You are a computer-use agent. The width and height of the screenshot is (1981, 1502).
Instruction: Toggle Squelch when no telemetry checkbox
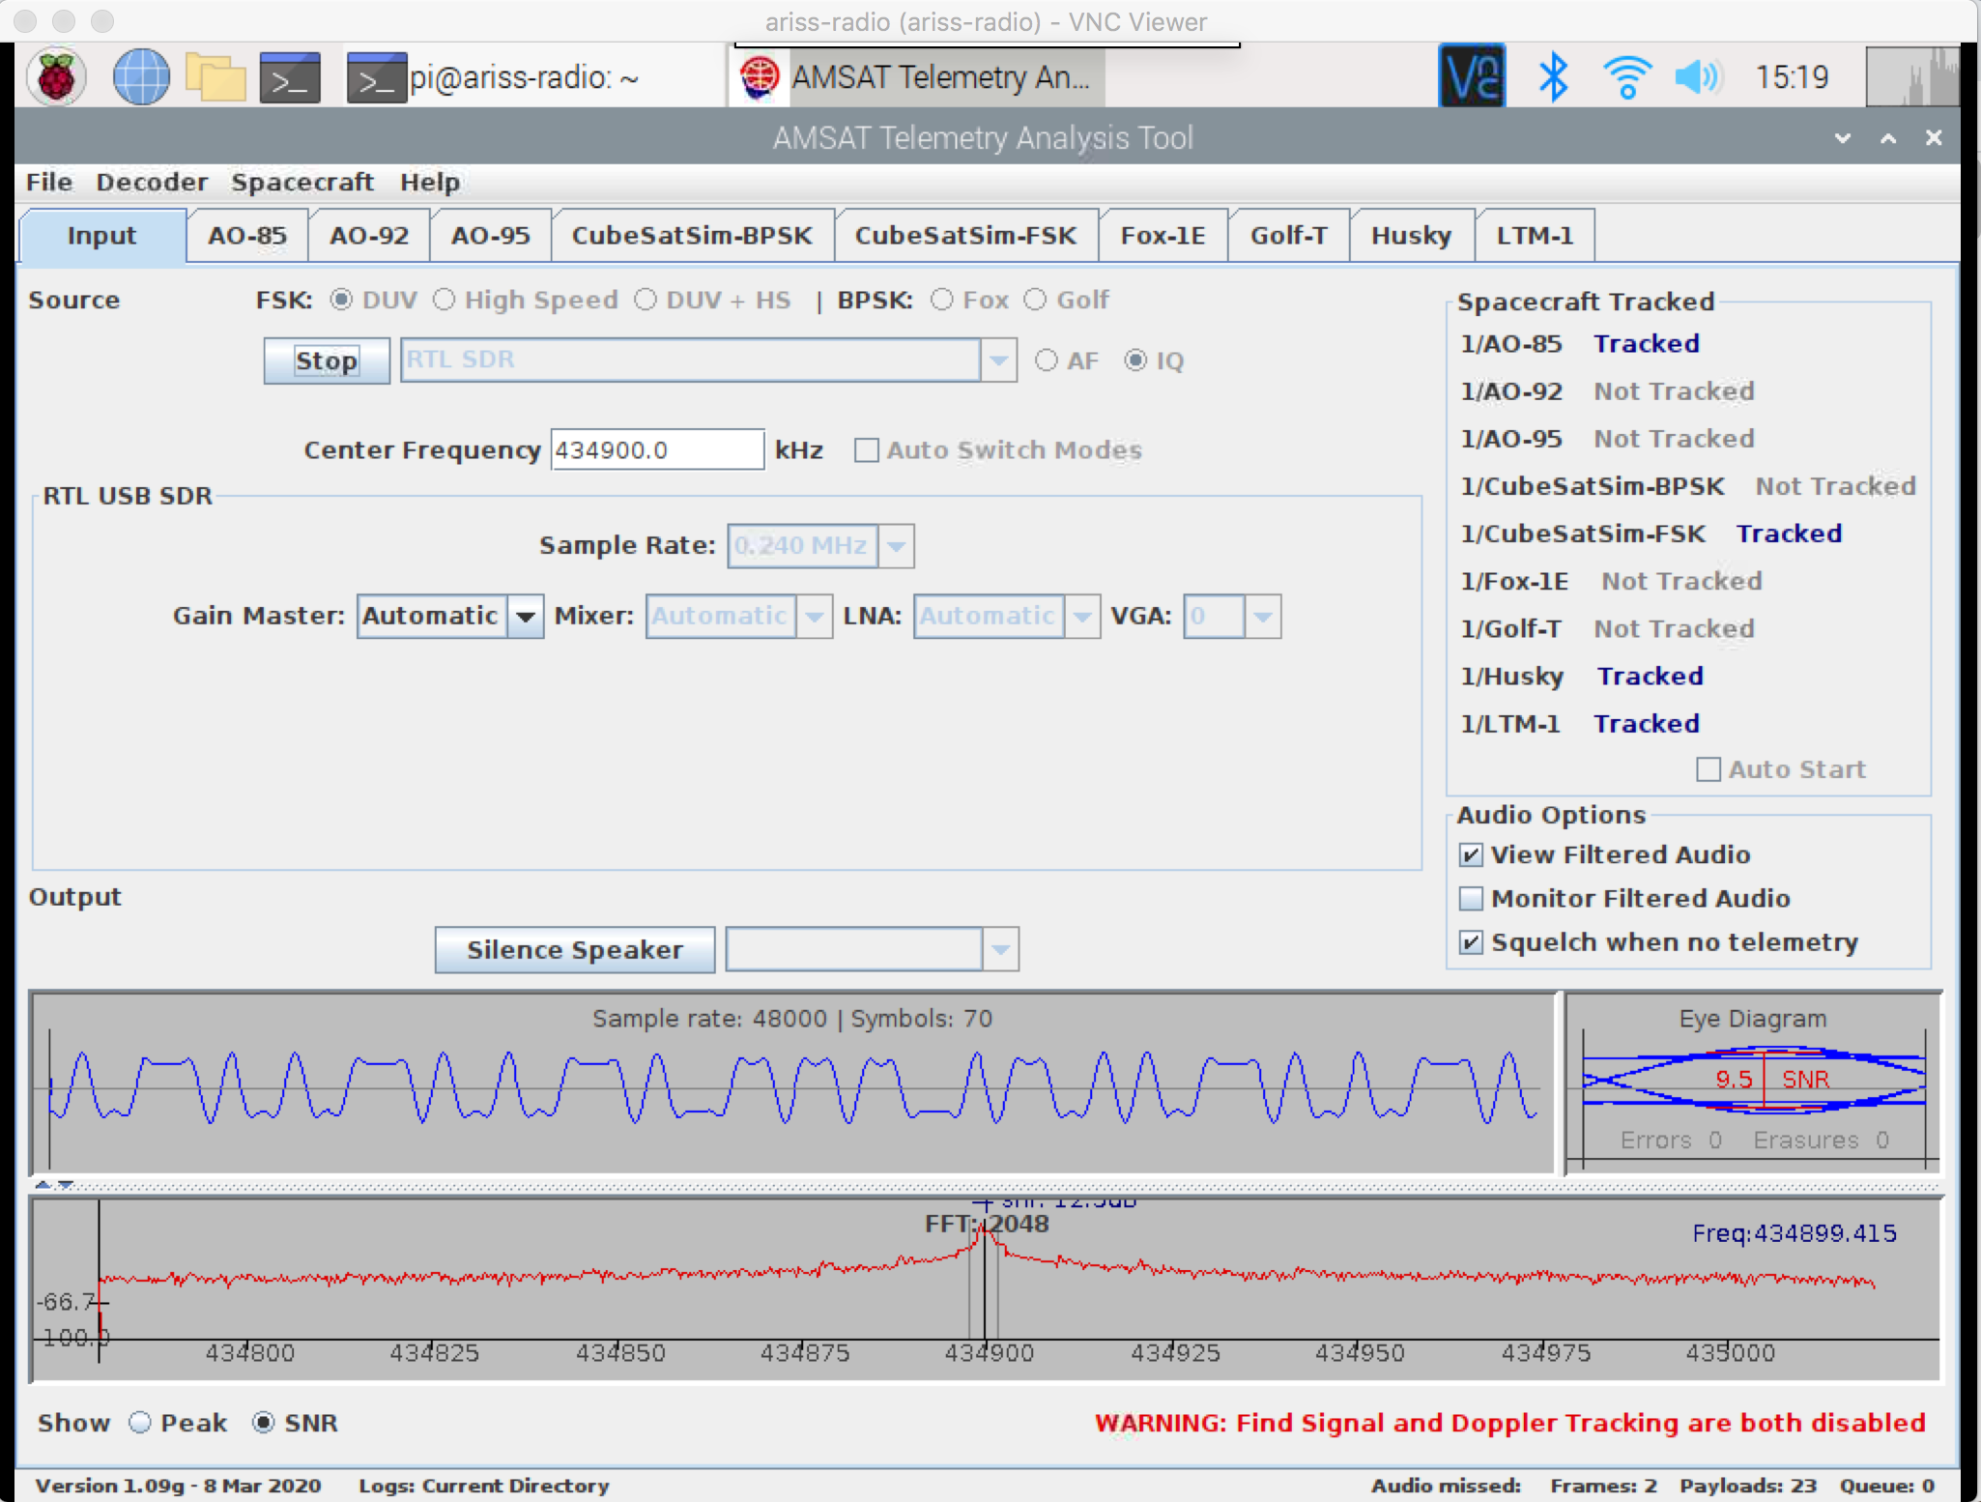[x=1471, y=942]
